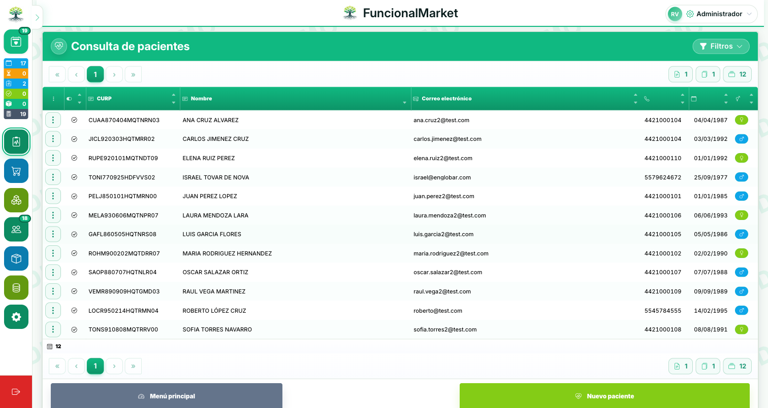Screen dimensions: 768x408
Task: Select page 1 in the pagination above the table
Action: pyautogui.click(x=95, y=75)
